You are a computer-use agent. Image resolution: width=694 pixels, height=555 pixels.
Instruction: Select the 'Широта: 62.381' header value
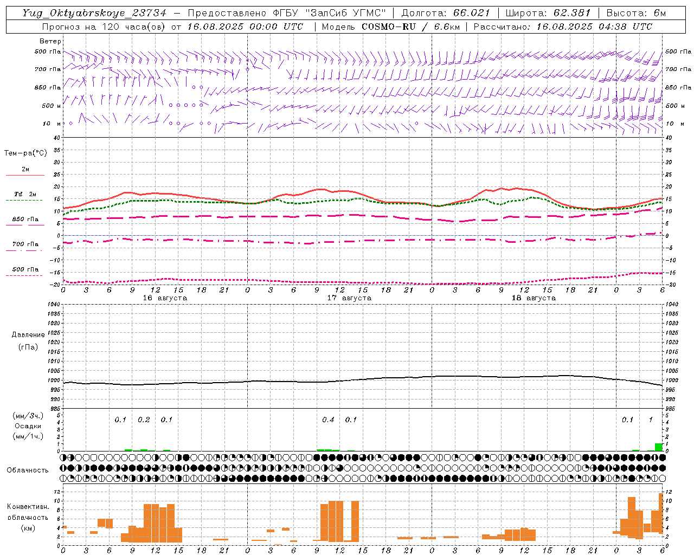click(x=548, y=13)
